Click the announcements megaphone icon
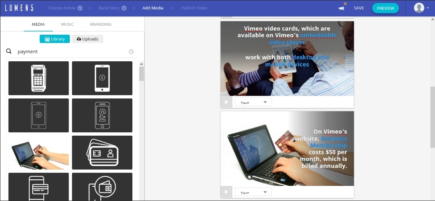The image size is (435, 201). [x=341, y=8]
